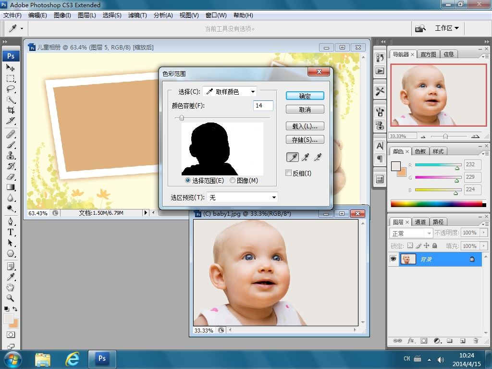Click the foreground color swatch in Color panel
492x369 pixels.
pos(396,166)
